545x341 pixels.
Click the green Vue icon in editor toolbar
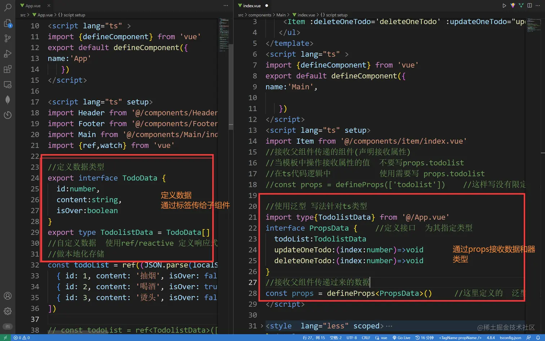point(521,5)
